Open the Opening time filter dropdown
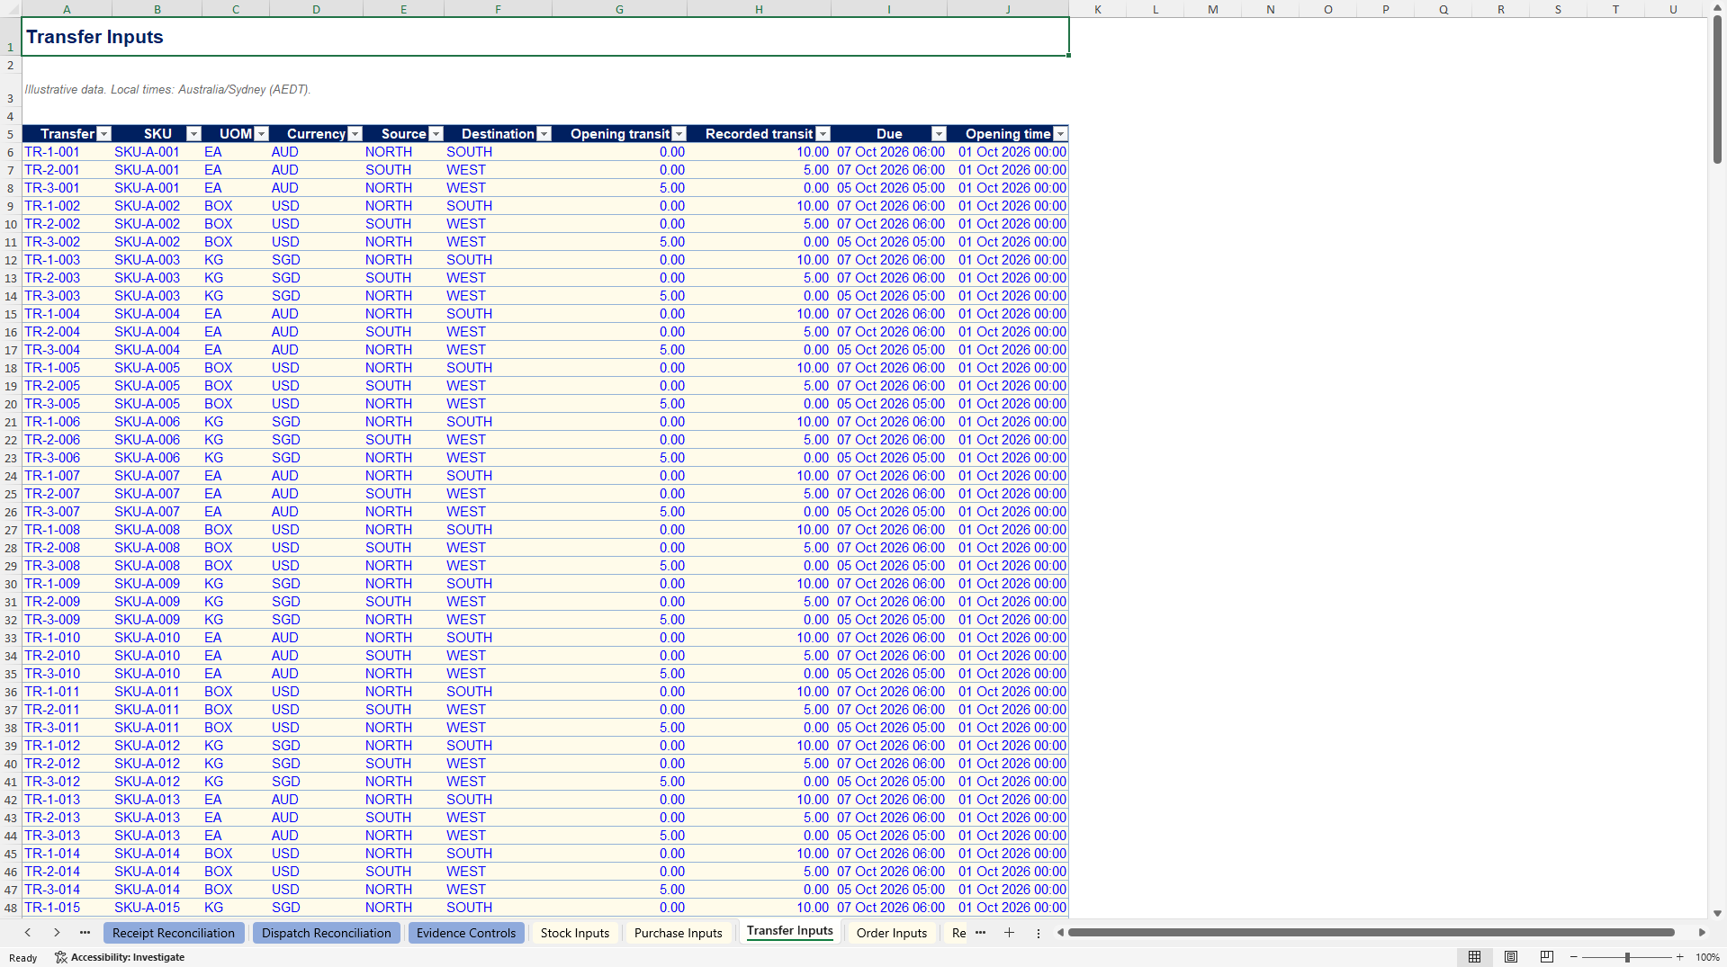Screen dimensions: 1727x967 click(x=1061, y=134)
